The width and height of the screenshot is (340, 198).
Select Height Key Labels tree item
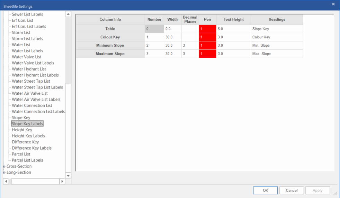pos(28,136)
